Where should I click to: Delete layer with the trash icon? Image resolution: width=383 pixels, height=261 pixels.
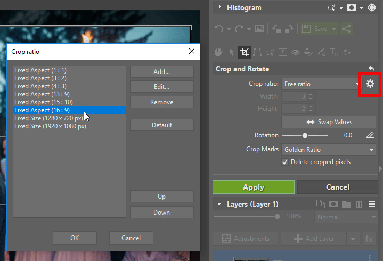[x=359, y=204]
